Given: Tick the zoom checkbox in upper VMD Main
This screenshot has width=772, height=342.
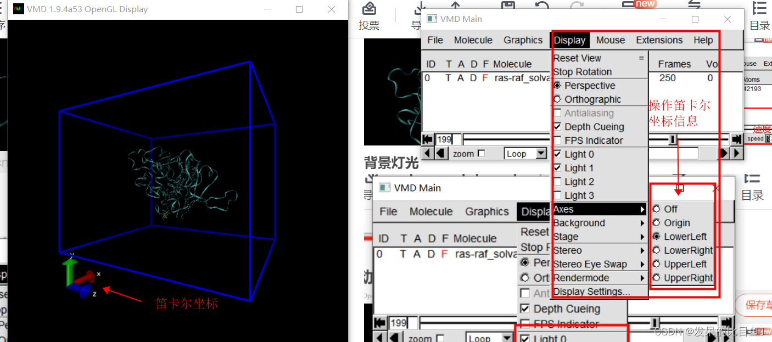Looking at the screenshot, I should click(x=482, y=154).
